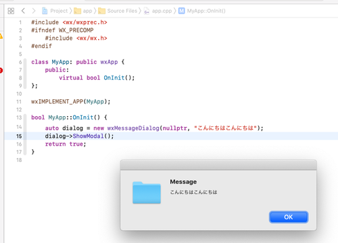This screenshot has width=338, height=243.
Task: Click the Japanese string literal in line 14
Action: 225,128
